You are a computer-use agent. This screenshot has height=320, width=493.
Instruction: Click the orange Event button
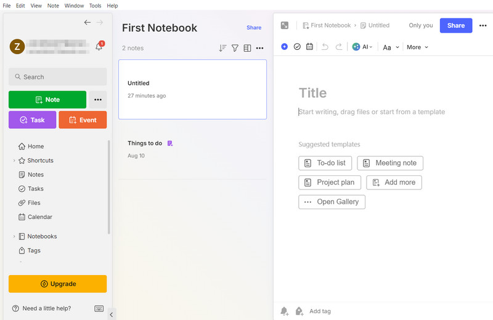pos(83,120)
